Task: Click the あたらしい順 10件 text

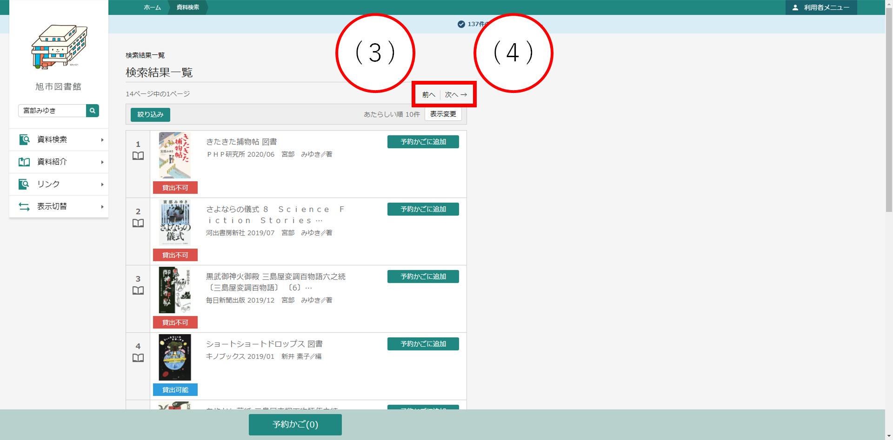Action: [x=392, y=114]
